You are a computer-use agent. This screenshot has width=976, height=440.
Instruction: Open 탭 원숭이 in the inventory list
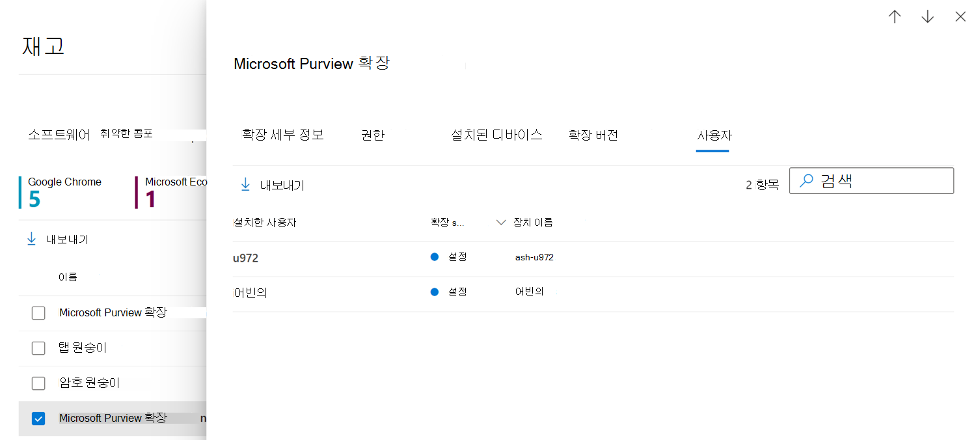coord(83,348)
